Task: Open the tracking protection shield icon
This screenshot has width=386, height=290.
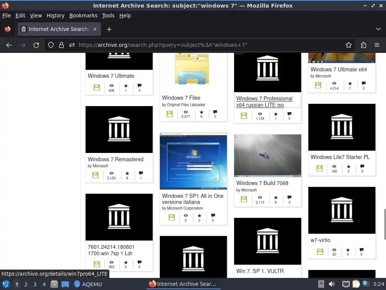Action: [51, 45]
